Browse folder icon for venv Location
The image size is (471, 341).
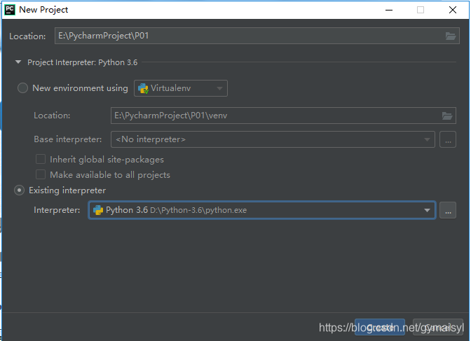447,116
